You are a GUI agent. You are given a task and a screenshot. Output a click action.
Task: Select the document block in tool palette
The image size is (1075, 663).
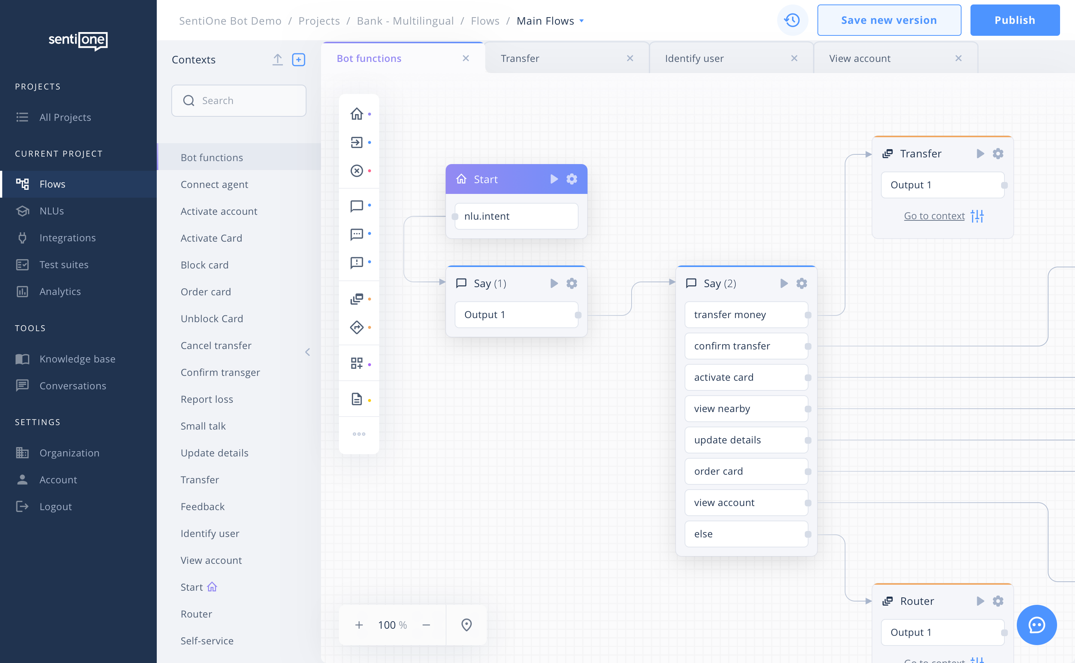(357, 399)
